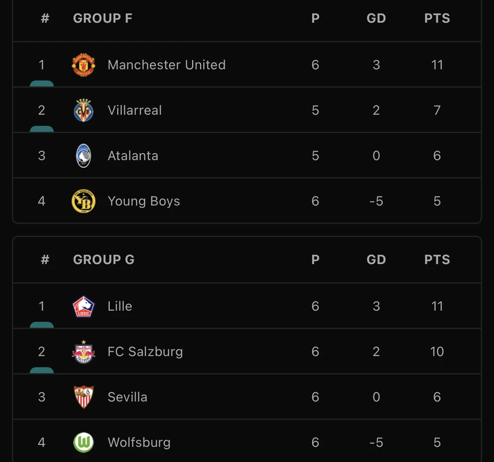Click the Lille LOSC crest
Viewport: 494px width, 462px height.
coord(83,306)
